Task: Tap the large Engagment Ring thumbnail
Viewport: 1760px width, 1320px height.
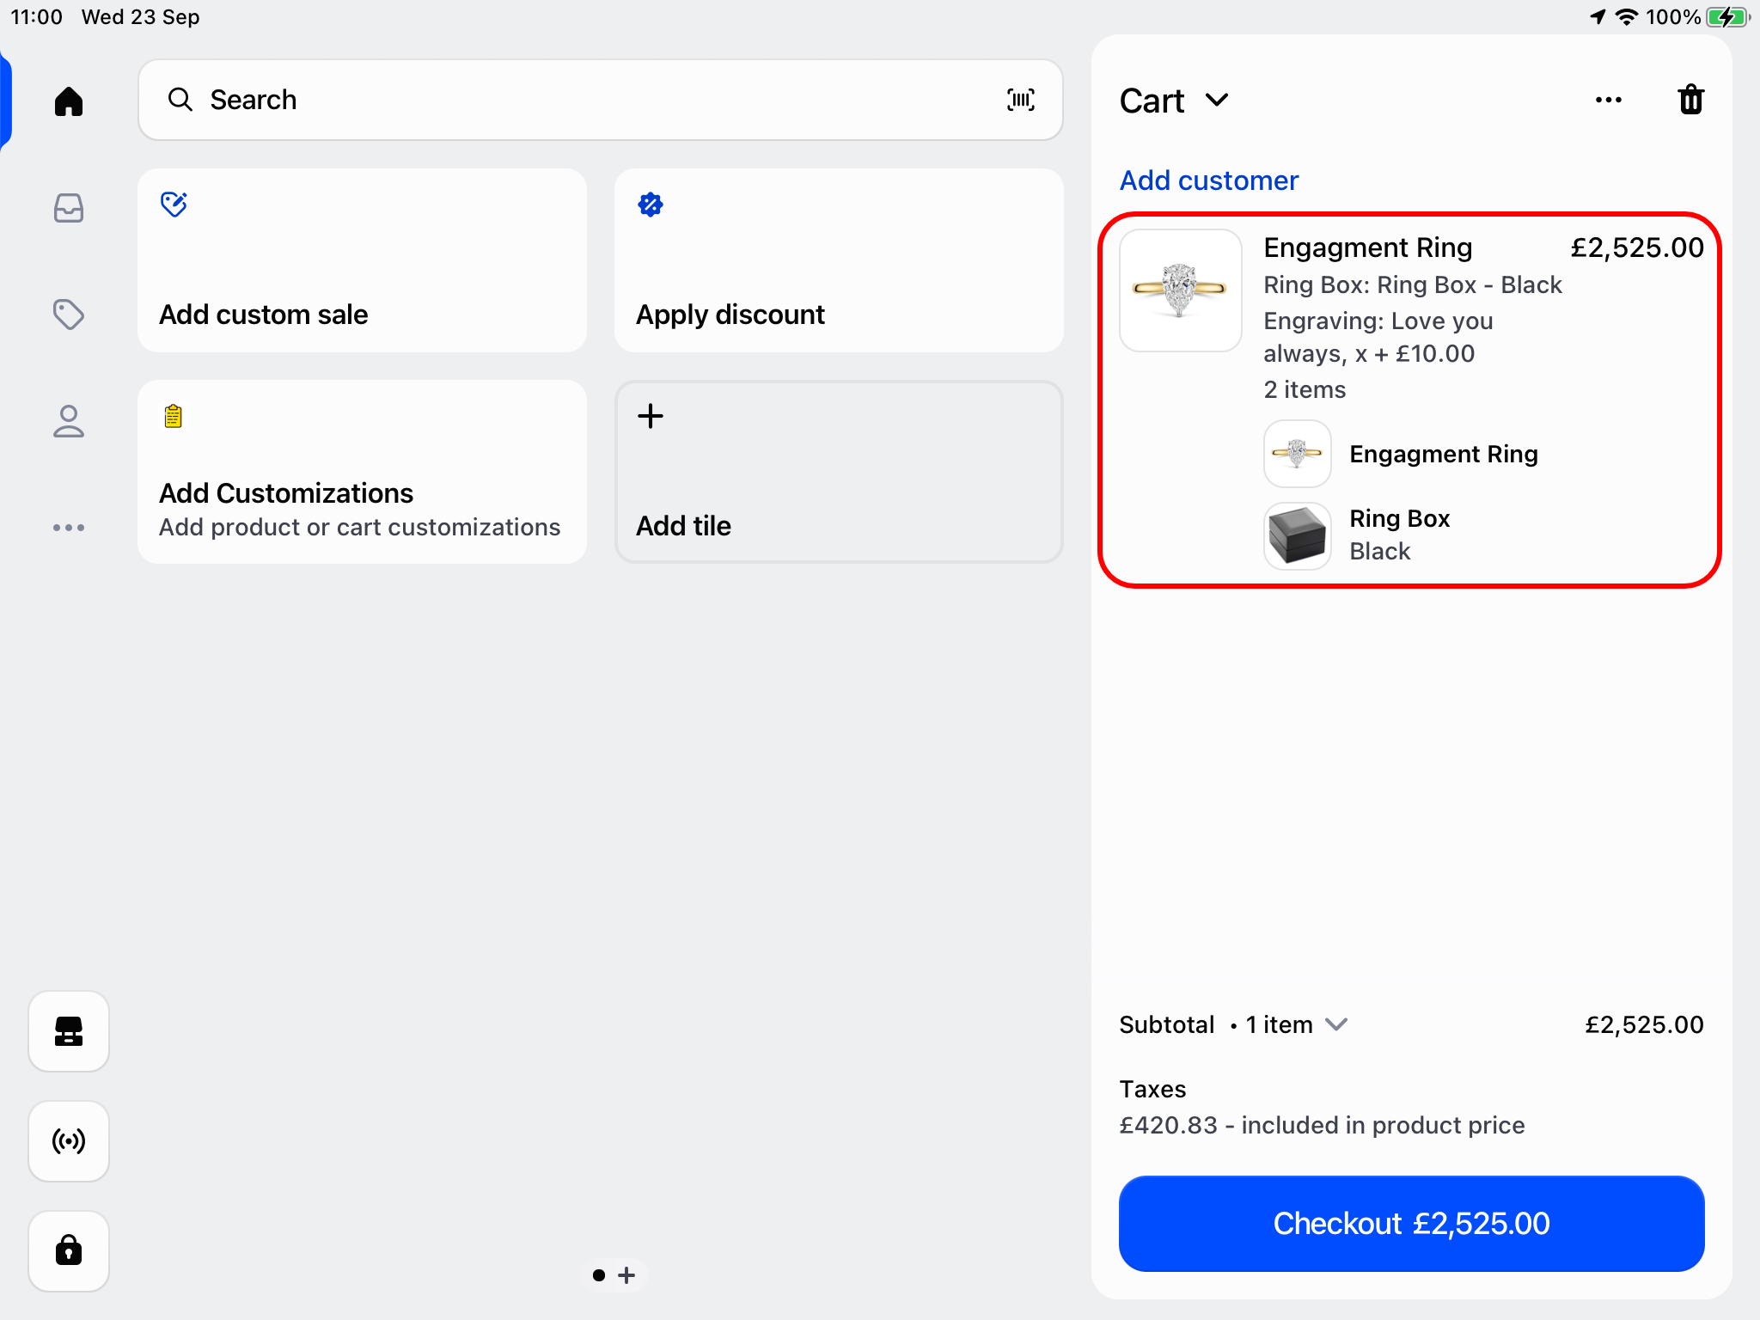Action: pyautogui.click(x=1181, y=290)
